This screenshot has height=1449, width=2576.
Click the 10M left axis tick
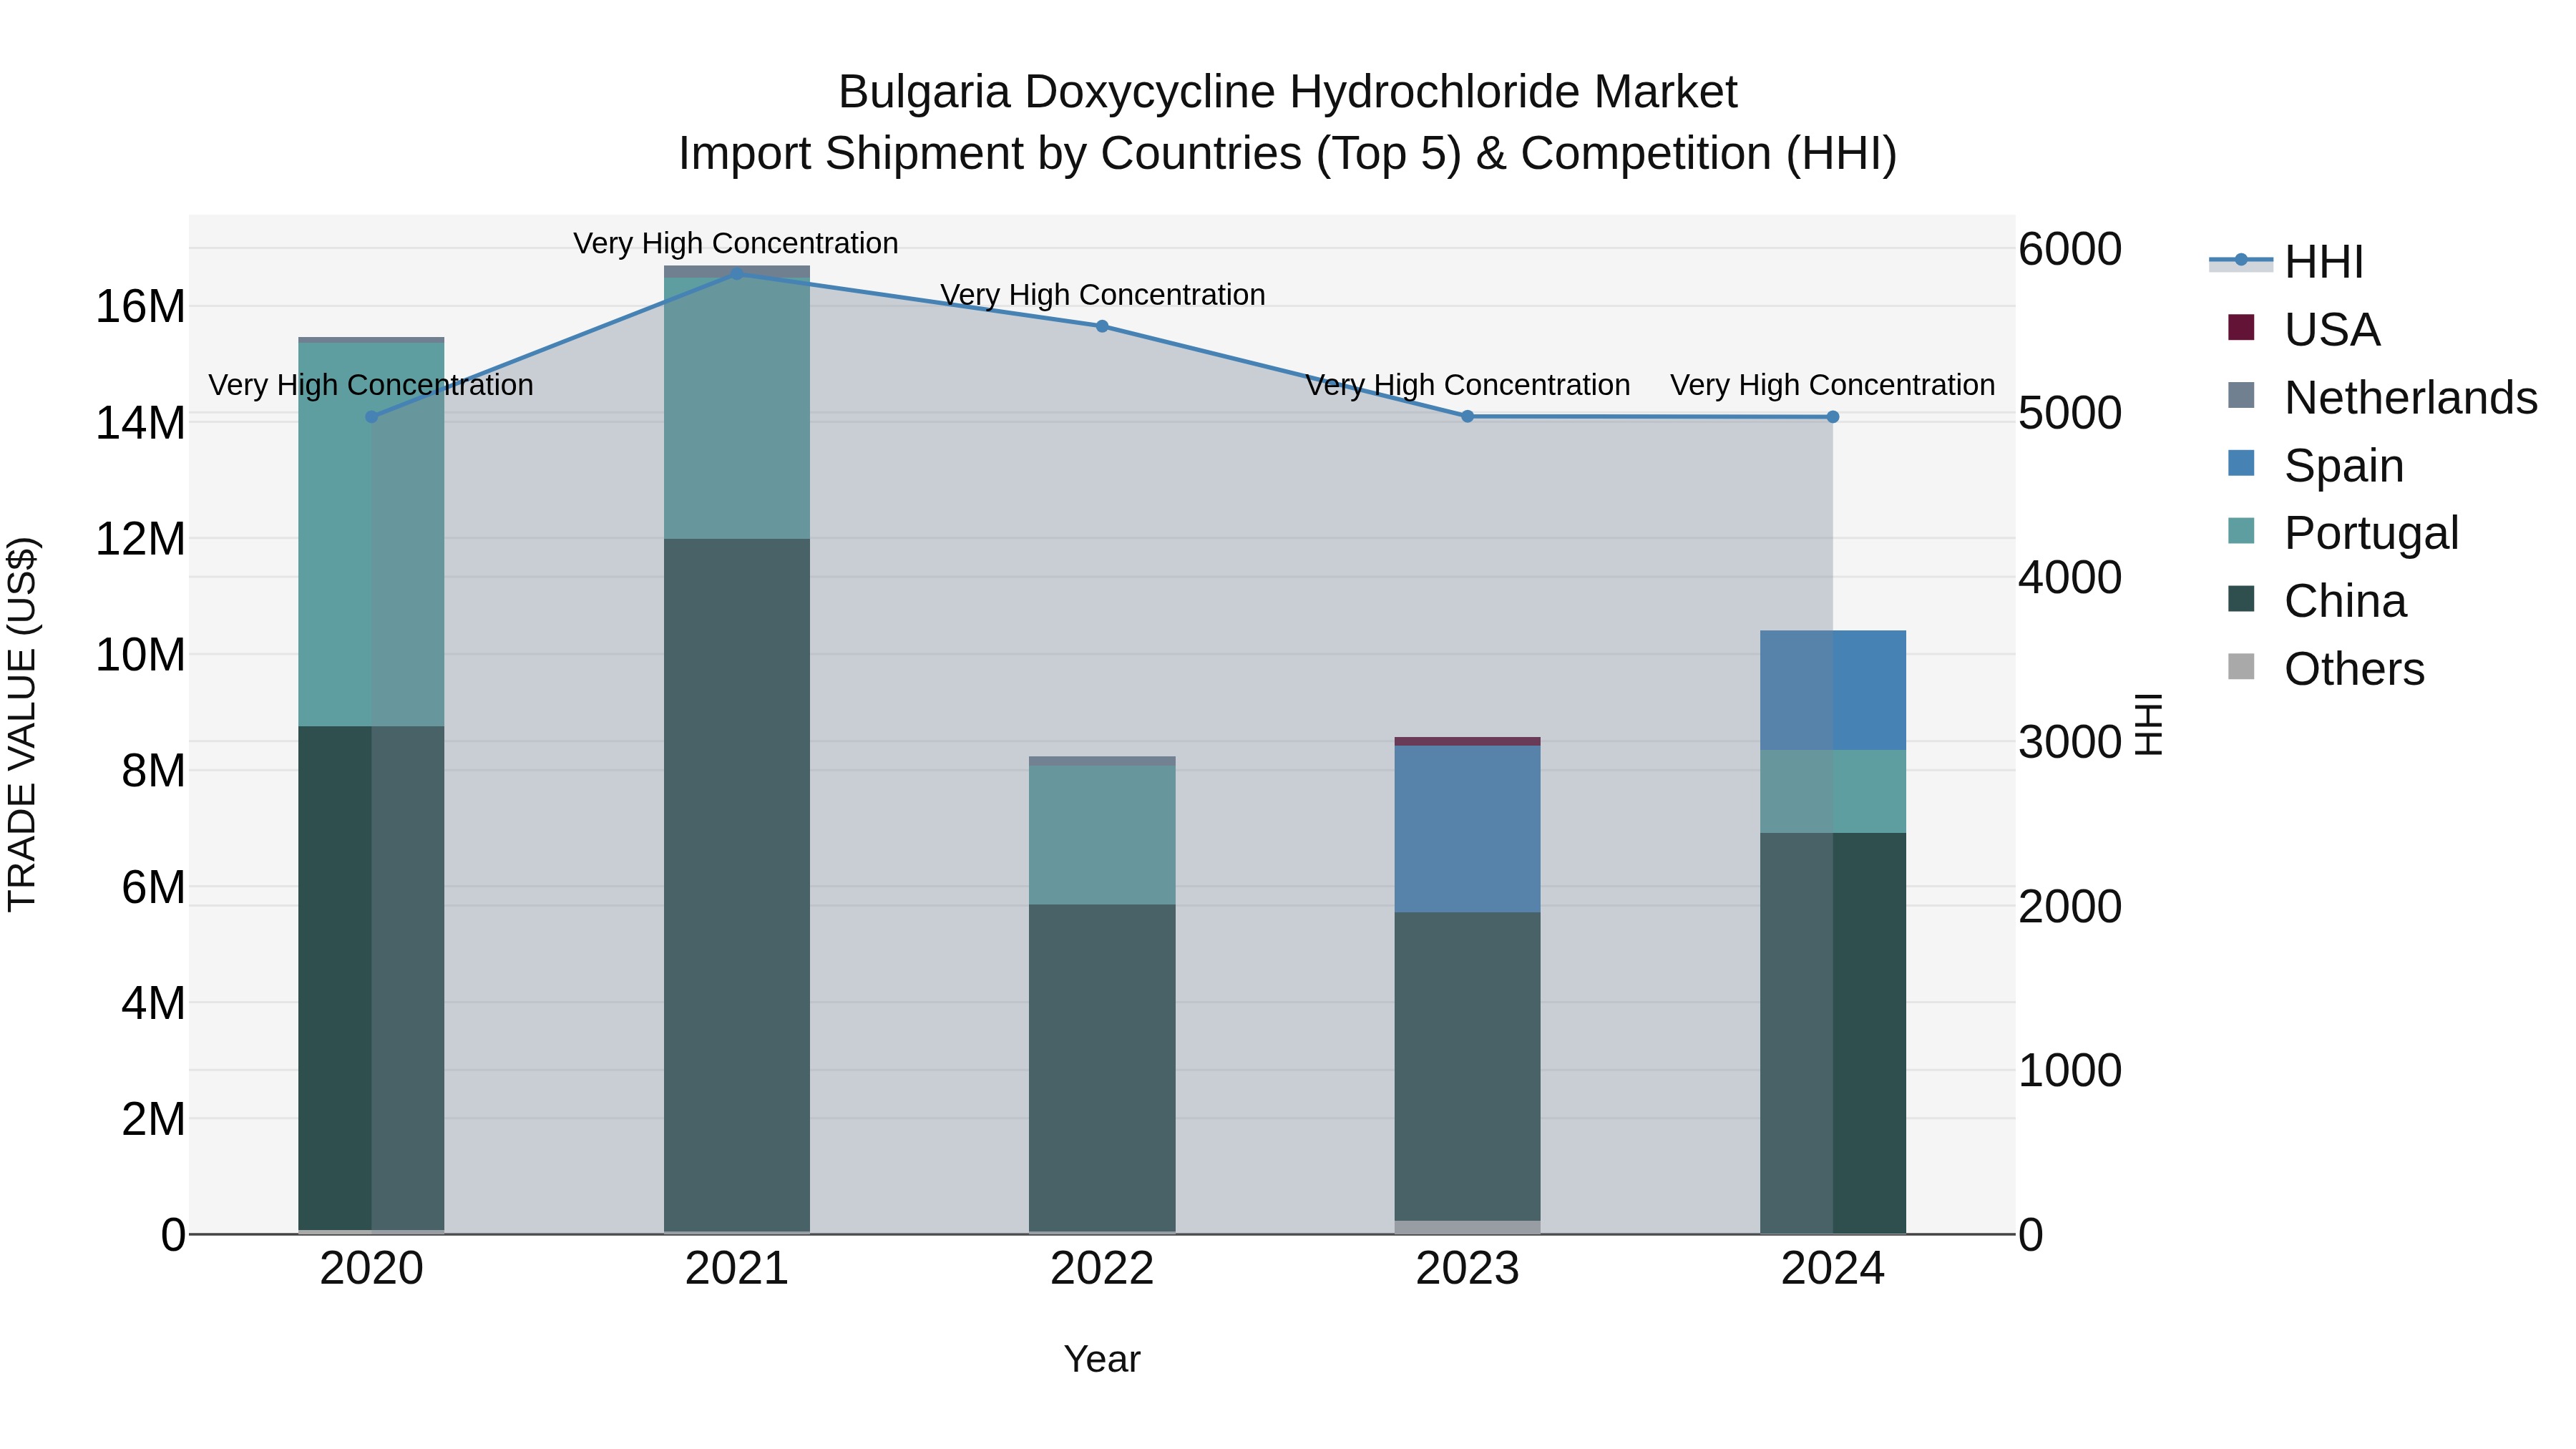click(140, 655)
